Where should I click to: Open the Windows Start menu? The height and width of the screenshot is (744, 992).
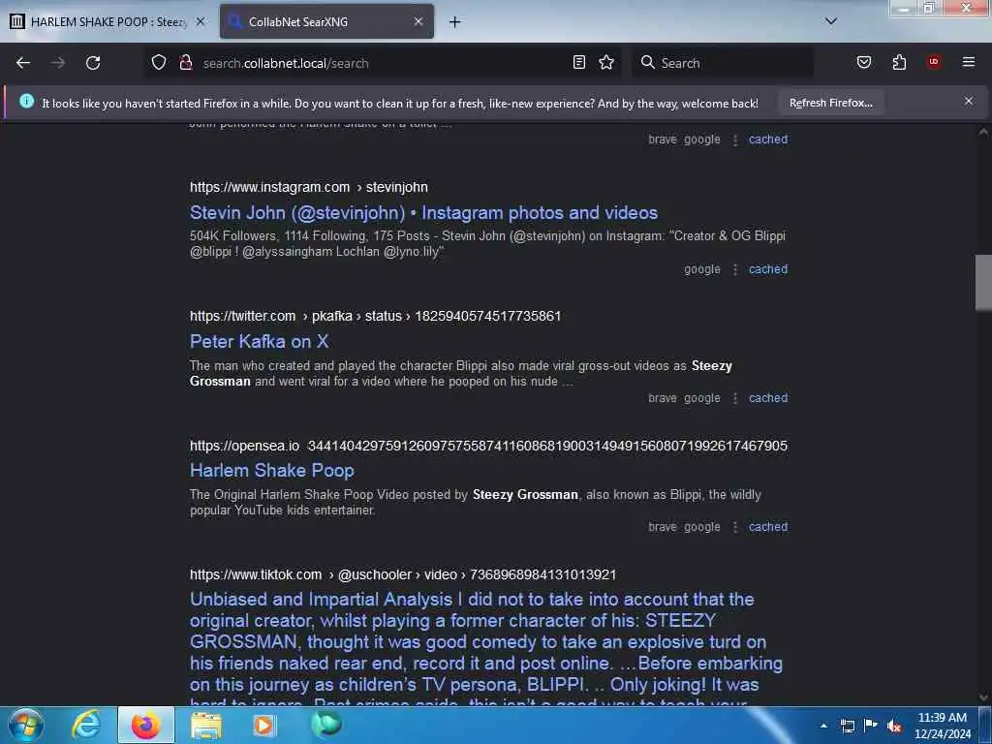[x=26, y=725]
